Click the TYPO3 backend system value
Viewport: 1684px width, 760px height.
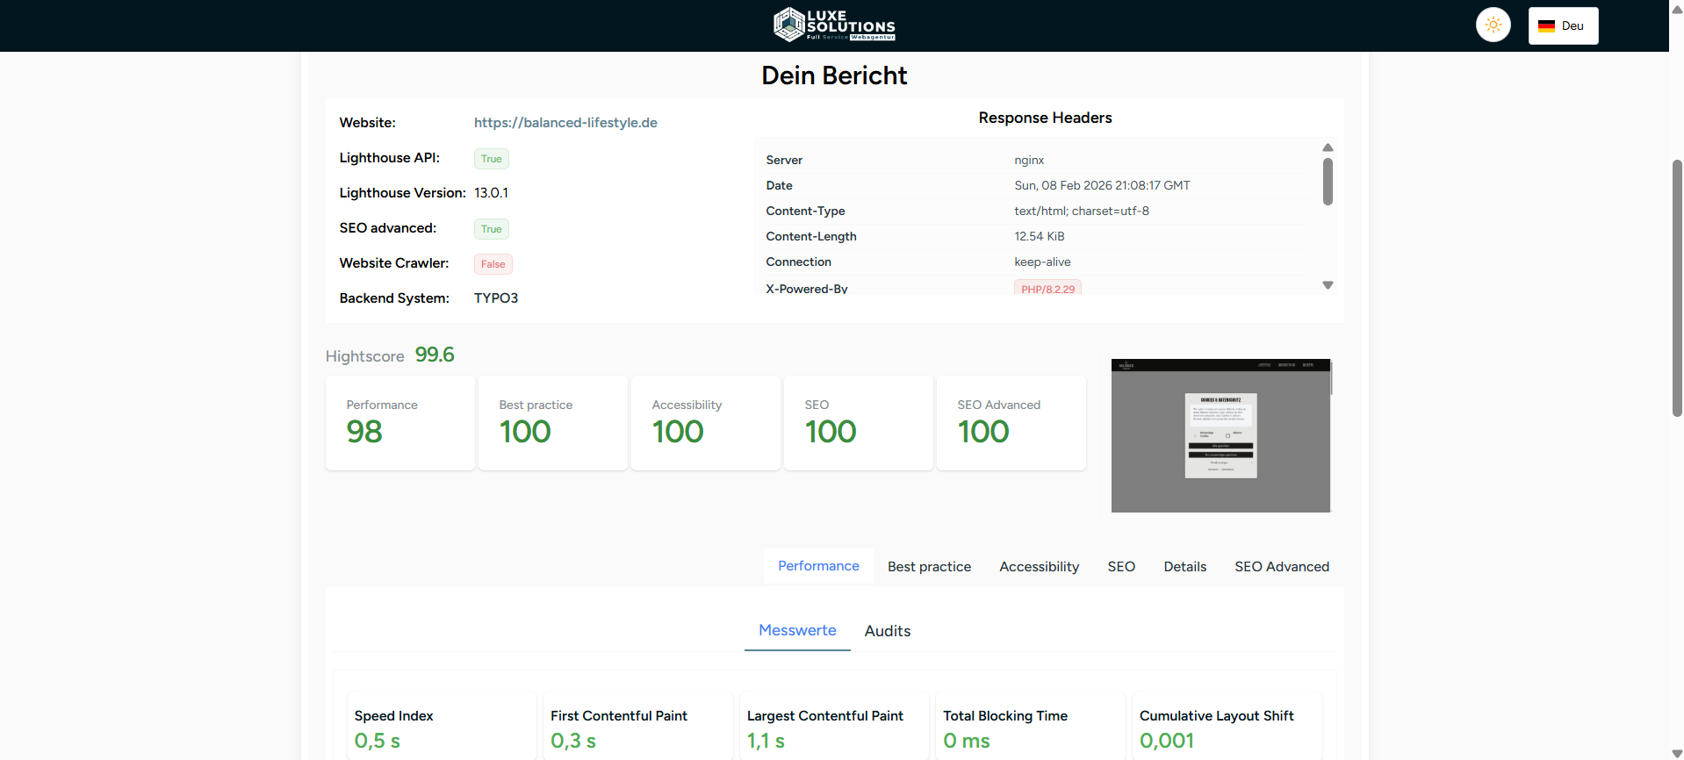coord(496,298)
